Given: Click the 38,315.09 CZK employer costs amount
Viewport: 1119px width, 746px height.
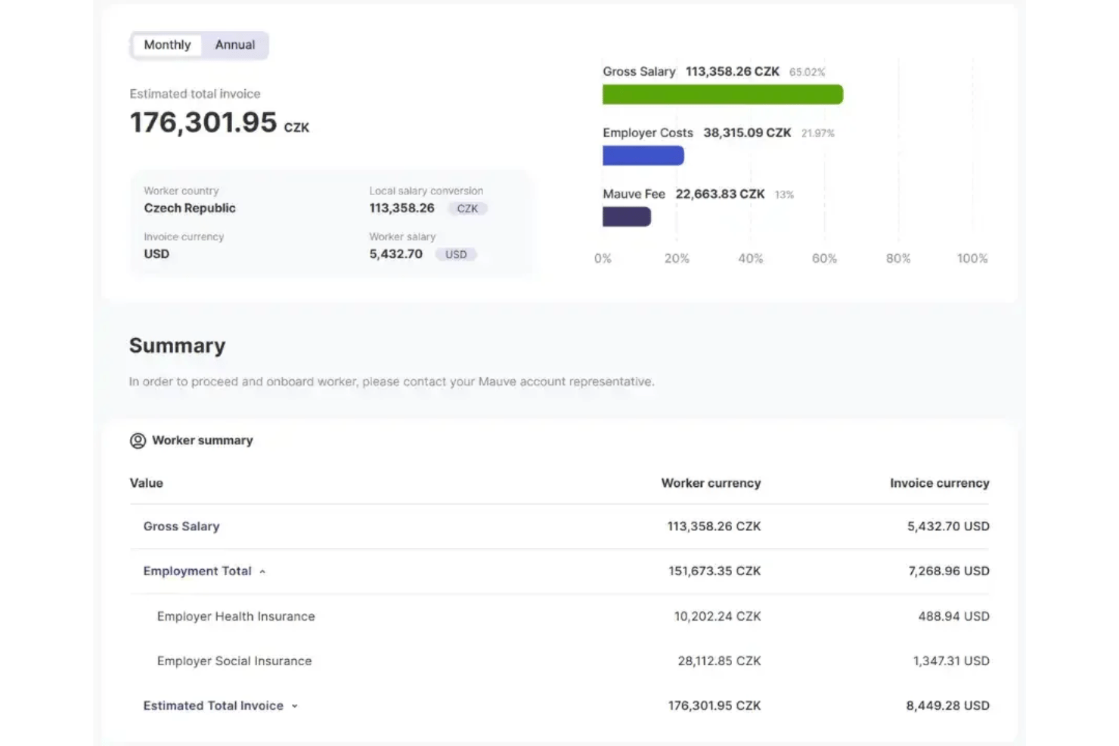Looking at the screenshot, I should (747, 132).
